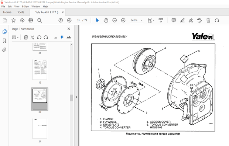Select the Yale Forklift E177 document tab

coord(47,12)
